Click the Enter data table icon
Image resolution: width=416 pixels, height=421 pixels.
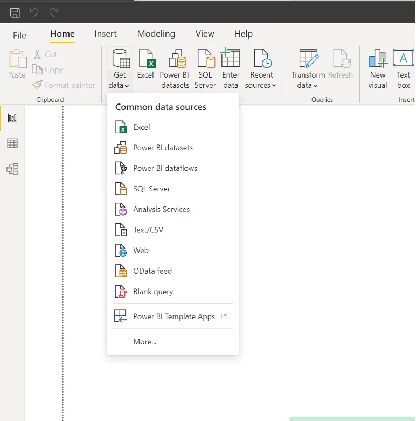pos(230,57)
